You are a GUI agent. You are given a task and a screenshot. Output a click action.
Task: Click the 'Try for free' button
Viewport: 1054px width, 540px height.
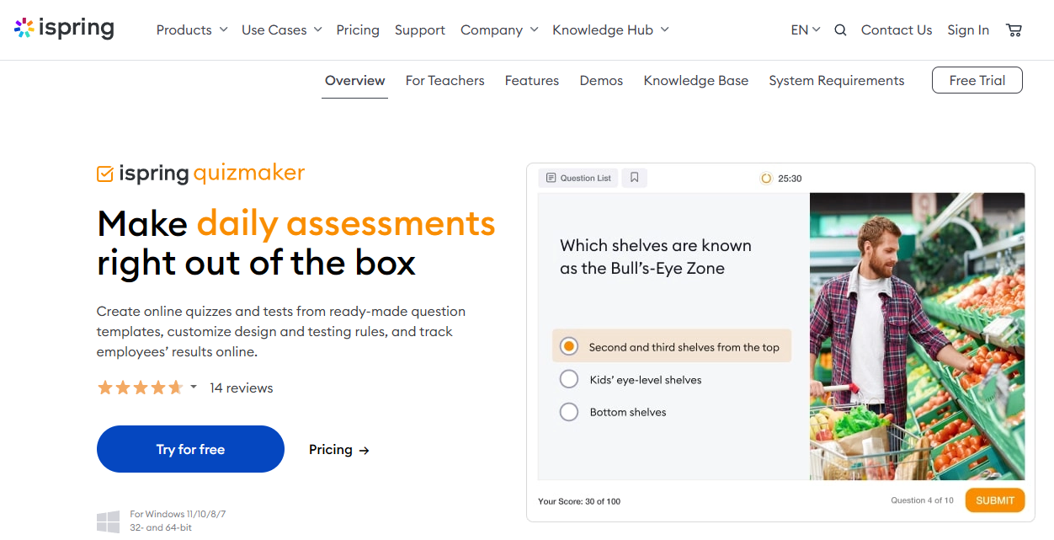click(190, 449)
